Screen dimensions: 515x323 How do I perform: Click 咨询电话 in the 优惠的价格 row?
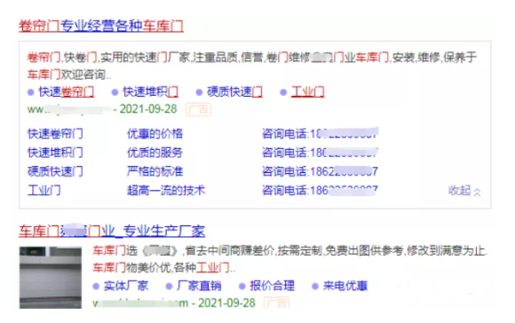point(320,134)
